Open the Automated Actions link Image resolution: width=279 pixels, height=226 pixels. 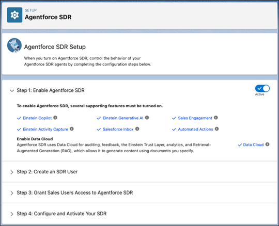click(x=195, y=129)
